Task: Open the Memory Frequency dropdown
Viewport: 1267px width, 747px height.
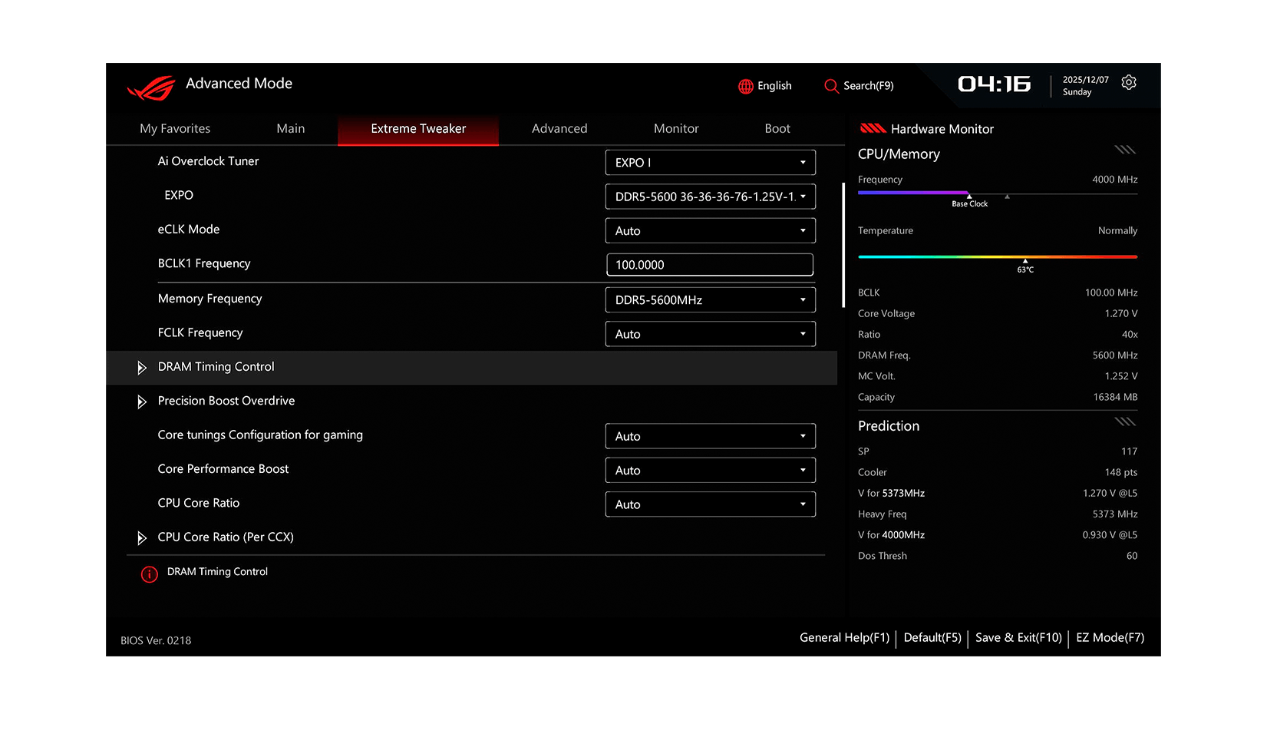Action: [x=710, y=300]
